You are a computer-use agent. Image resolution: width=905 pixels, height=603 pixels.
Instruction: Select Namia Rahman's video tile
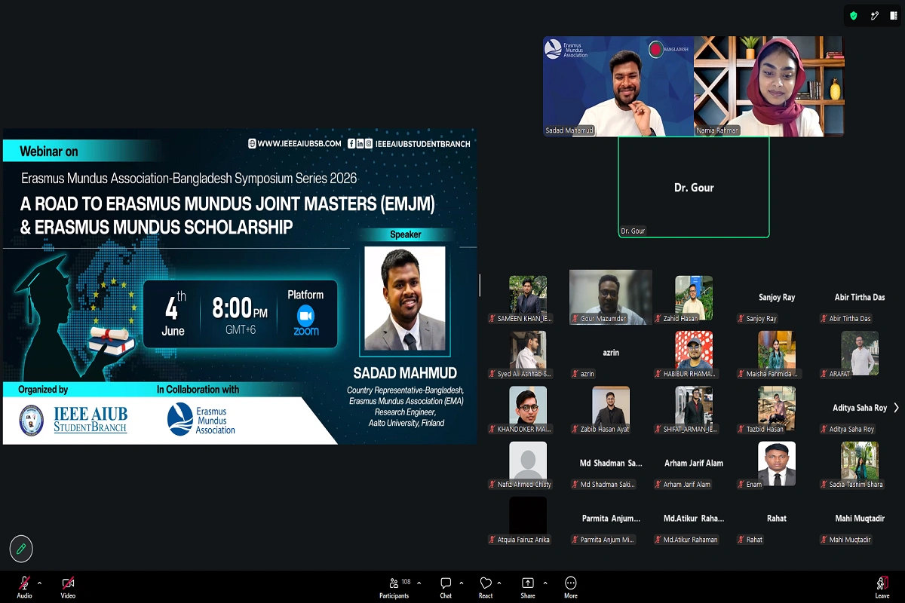[x=769, y=86]
